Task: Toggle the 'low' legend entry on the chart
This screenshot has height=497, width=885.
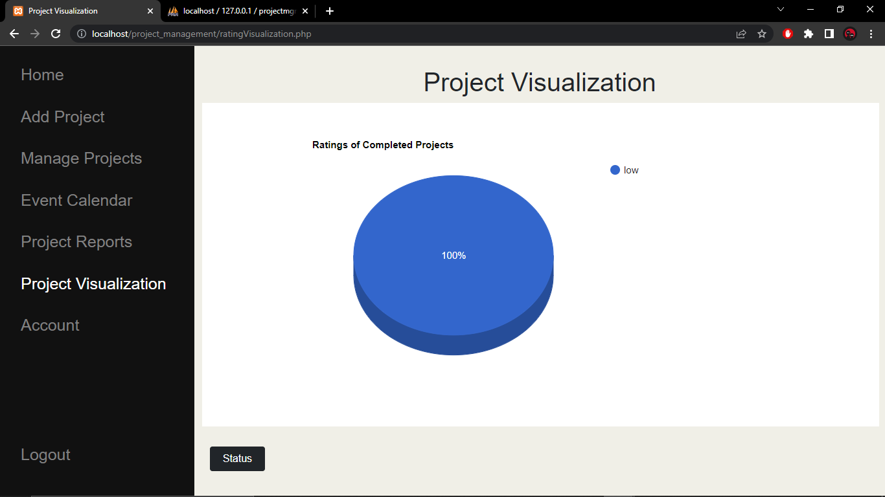Action: 624,170
